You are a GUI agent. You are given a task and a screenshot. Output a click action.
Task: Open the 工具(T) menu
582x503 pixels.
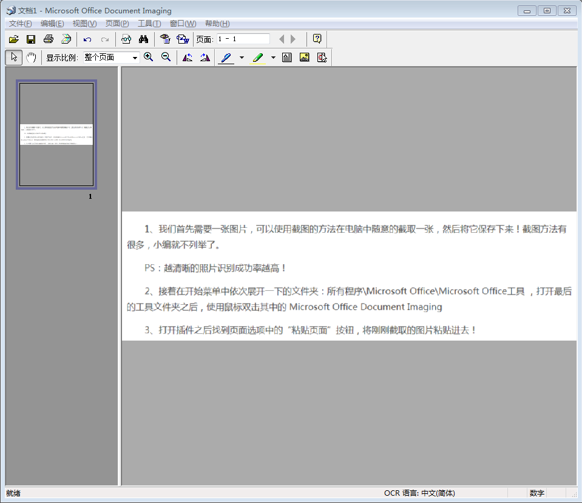(149, 24)
